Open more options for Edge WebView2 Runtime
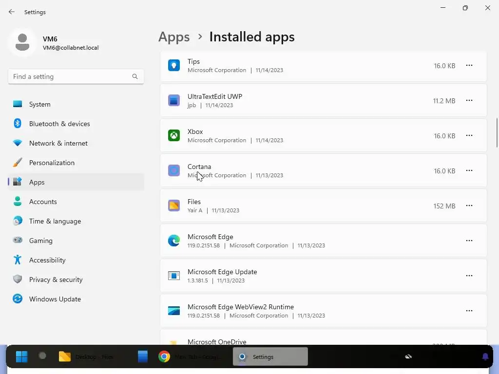499x374 pixels. [x=469, y=311]
